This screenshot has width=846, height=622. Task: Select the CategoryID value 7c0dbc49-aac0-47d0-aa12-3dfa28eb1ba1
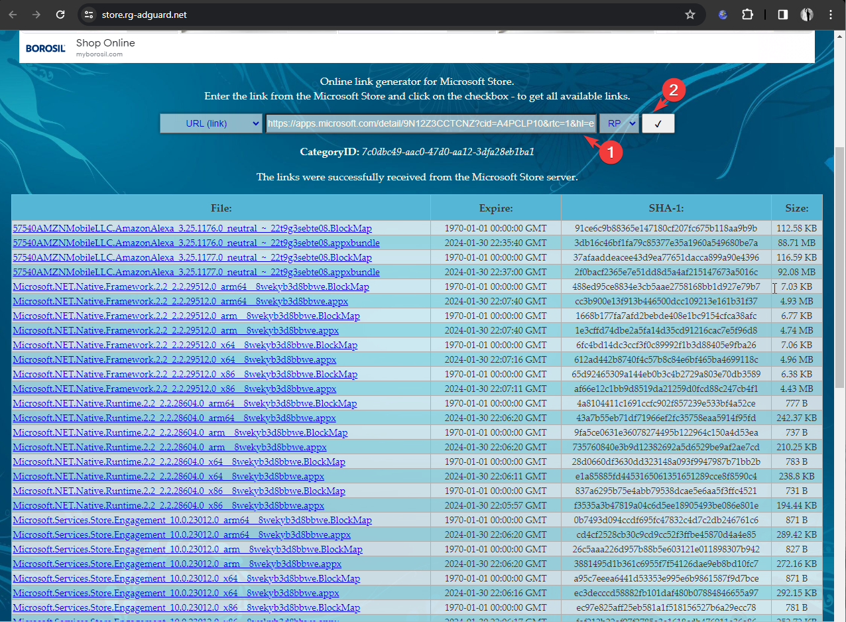[x=448, y=152]
